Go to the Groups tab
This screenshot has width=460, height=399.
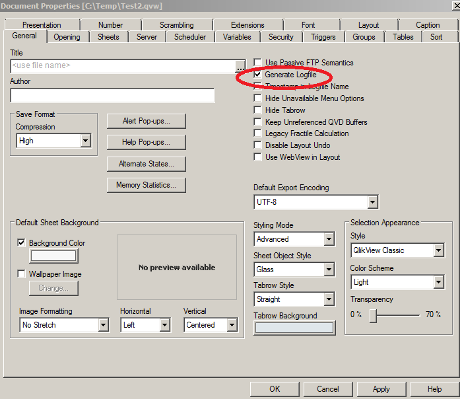[x=364, y=37]
